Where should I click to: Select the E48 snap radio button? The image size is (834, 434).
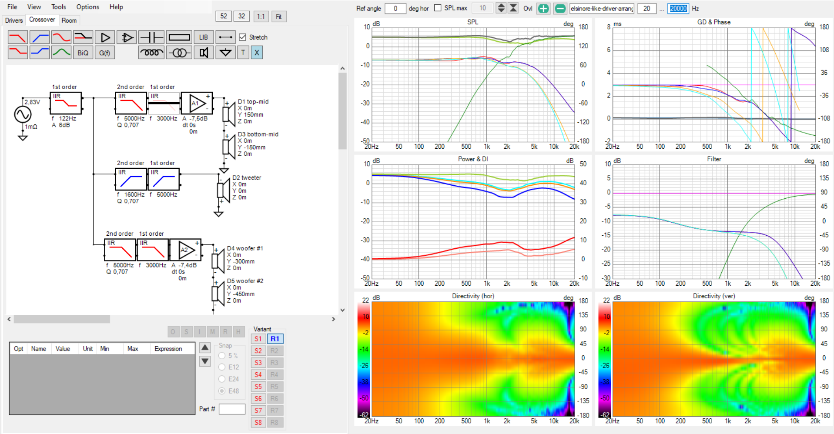tap(222, 391)
